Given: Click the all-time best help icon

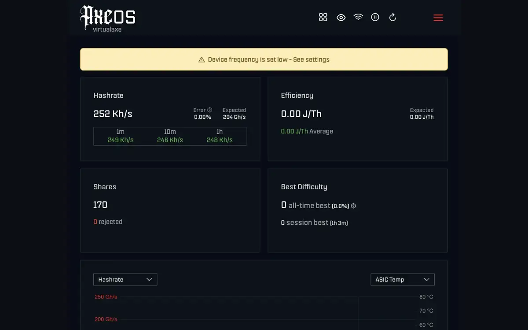Looking at the screenshot, I should click(353, 206).
